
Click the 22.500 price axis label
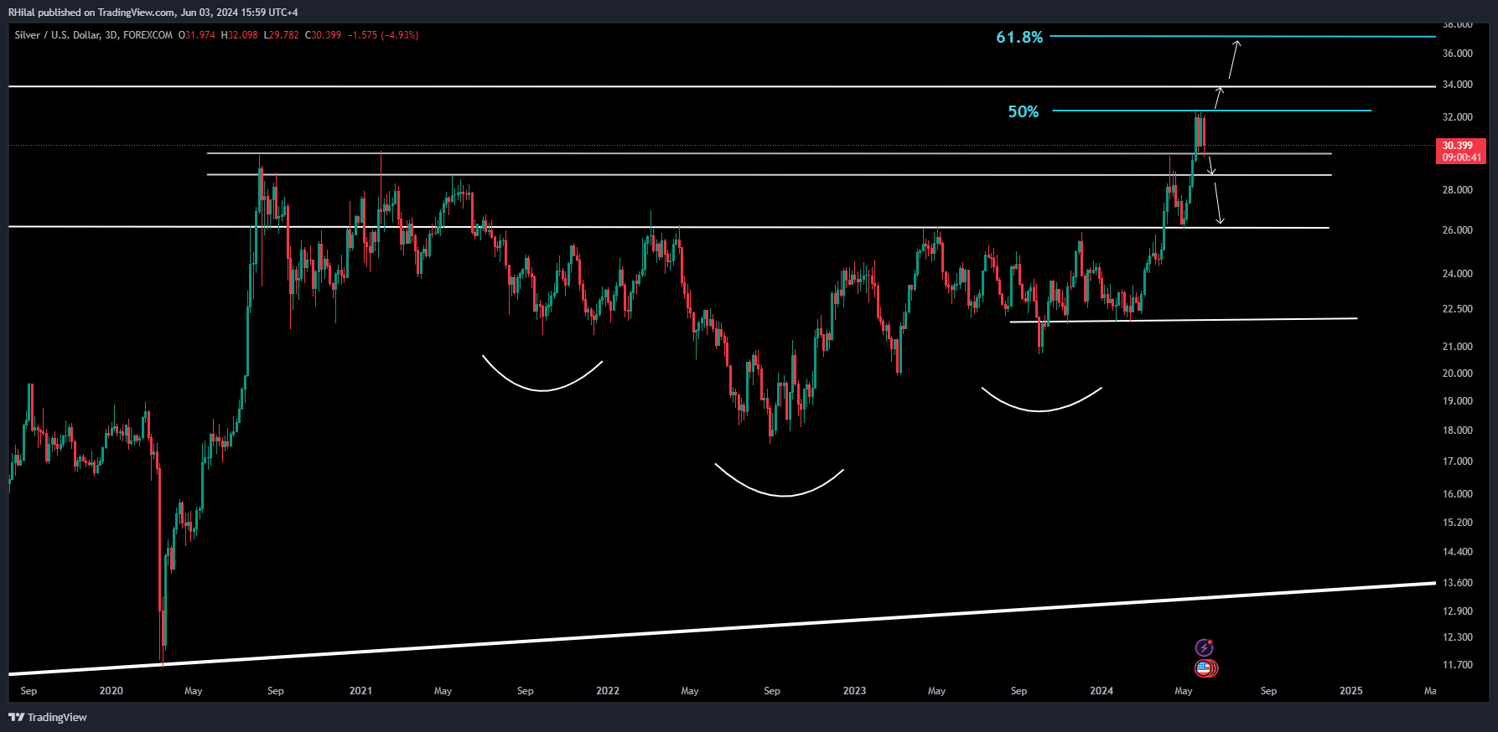coord(1458,309)
